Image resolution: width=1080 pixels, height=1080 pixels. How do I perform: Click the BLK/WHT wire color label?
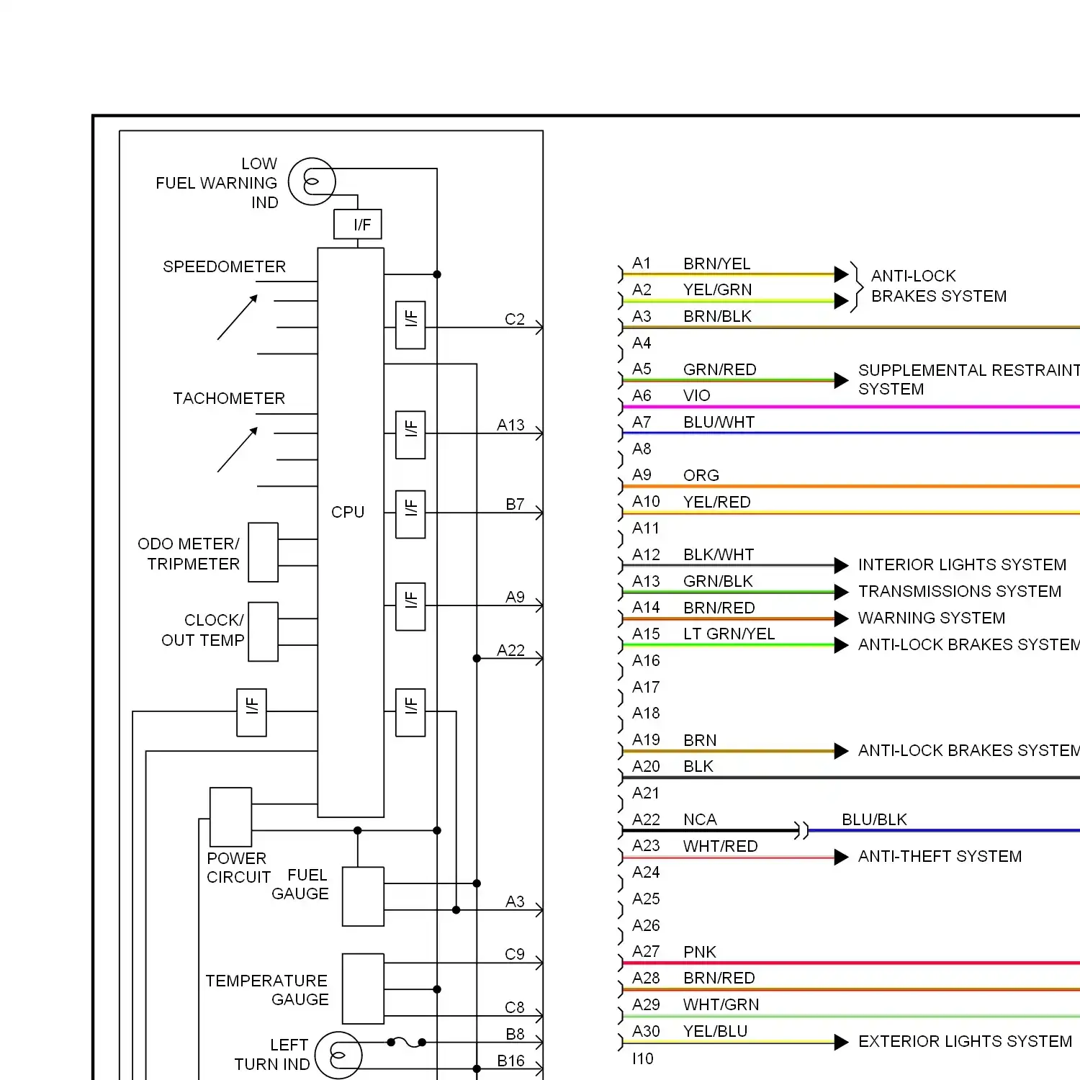[719, 554]
